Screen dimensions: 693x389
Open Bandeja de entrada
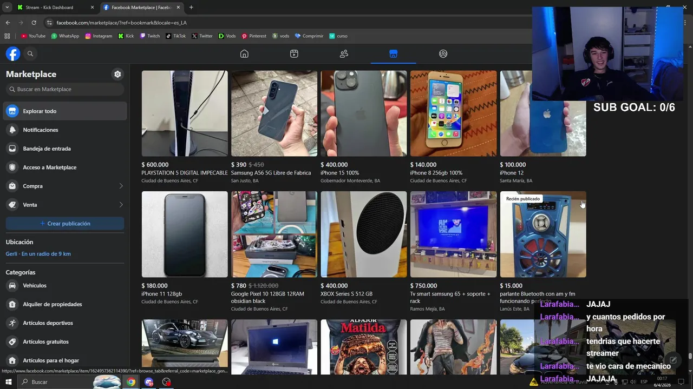click(65, 149)
